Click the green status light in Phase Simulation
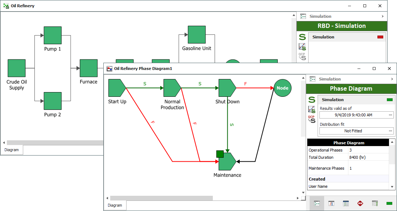The width and height of the screenshot is (397, 211). tap(390, 100)
